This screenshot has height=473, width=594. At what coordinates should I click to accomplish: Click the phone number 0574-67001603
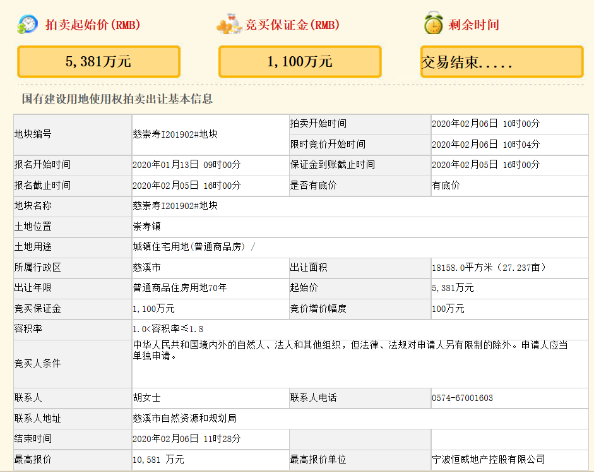tap(462, 398)
